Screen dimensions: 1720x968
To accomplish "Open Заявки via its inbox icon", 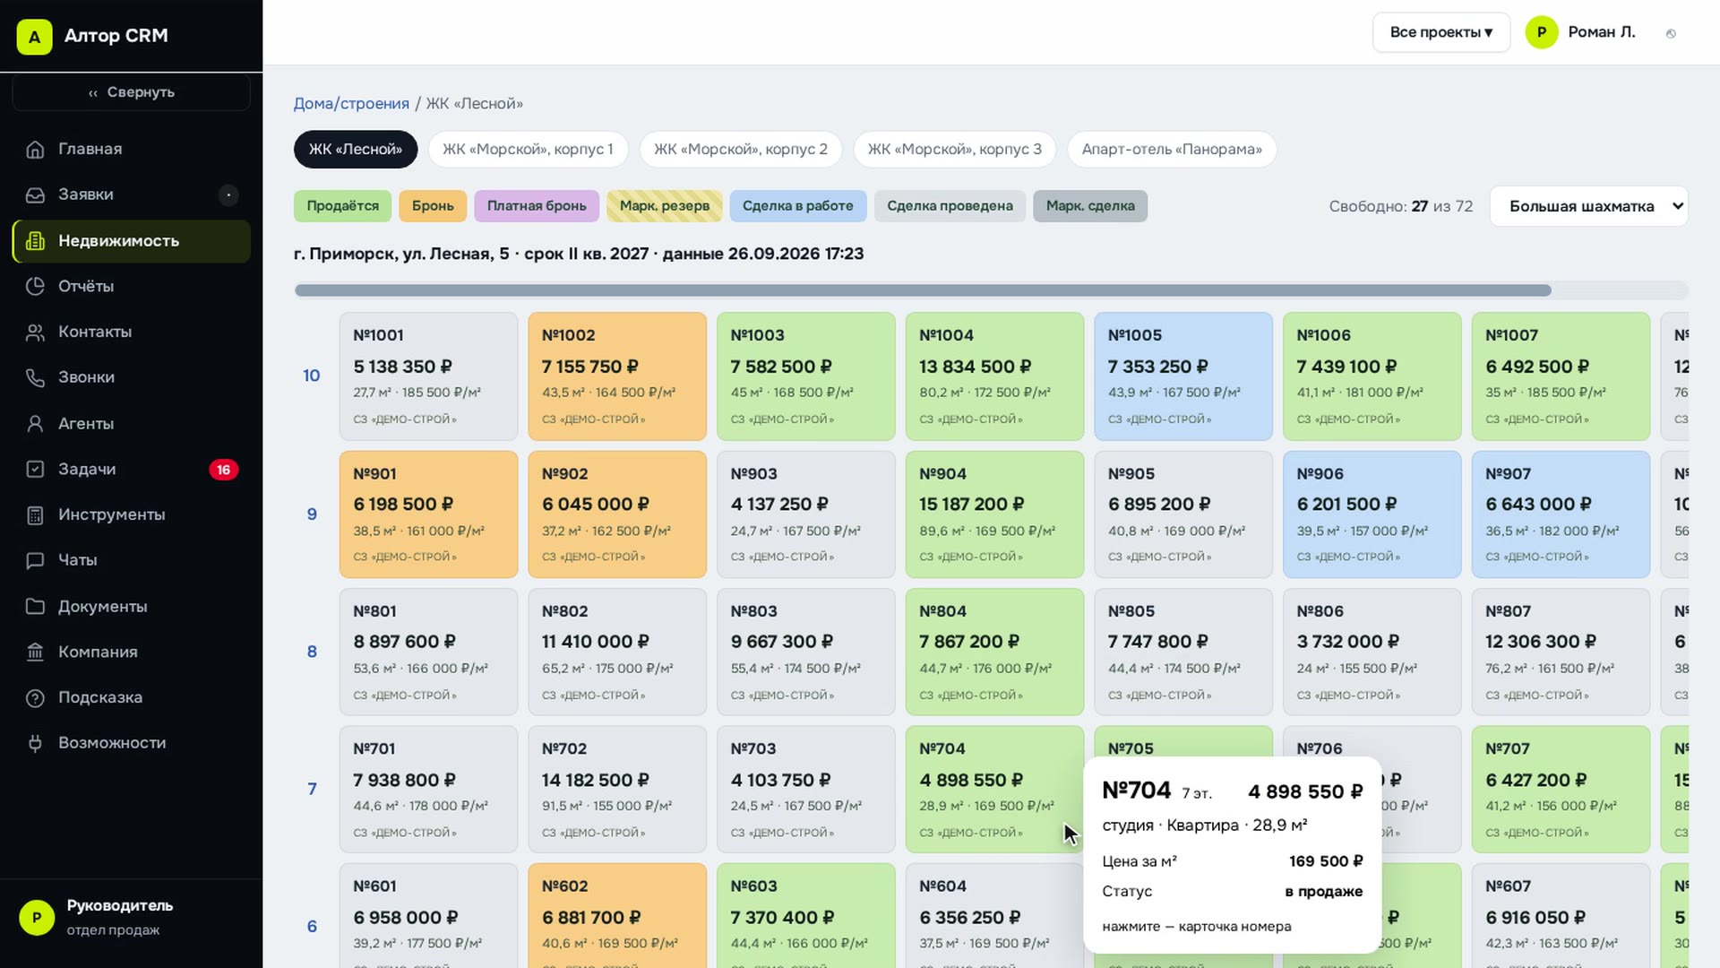I will tap(35, 195).
